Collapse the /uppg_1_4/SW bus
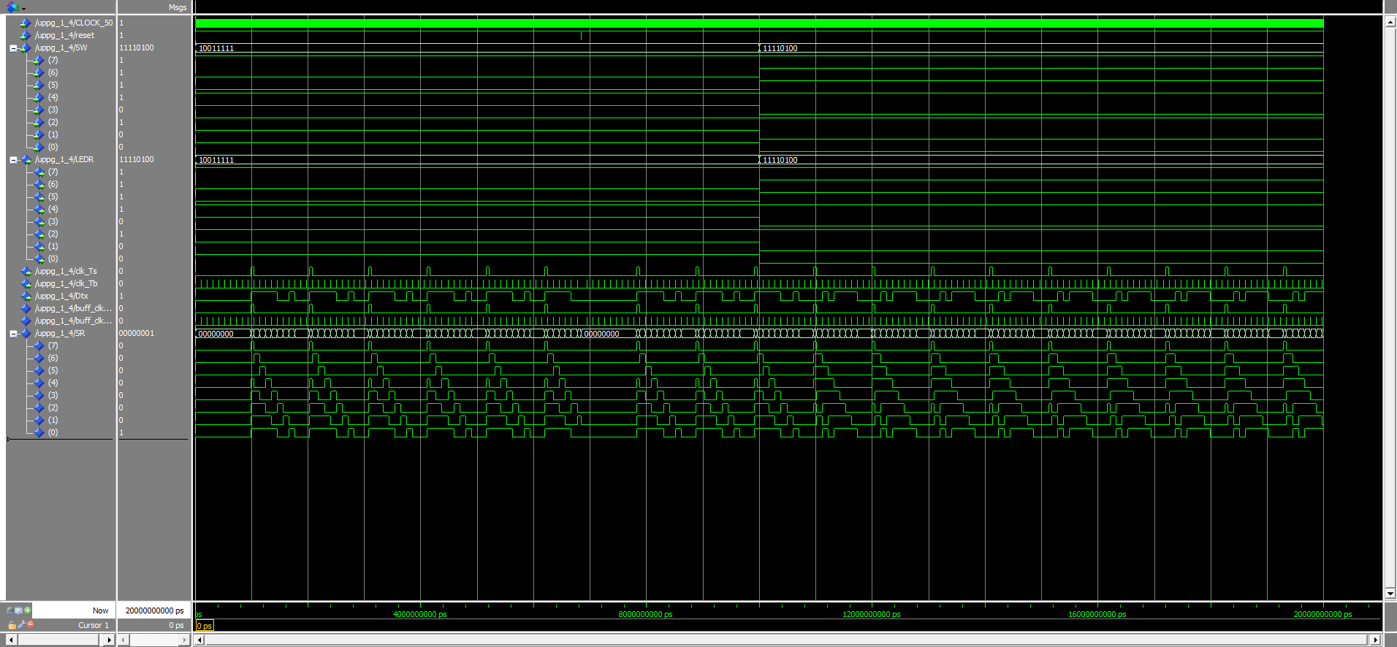The height and width of the screenshot is (647, 1397). pos(13,48)
